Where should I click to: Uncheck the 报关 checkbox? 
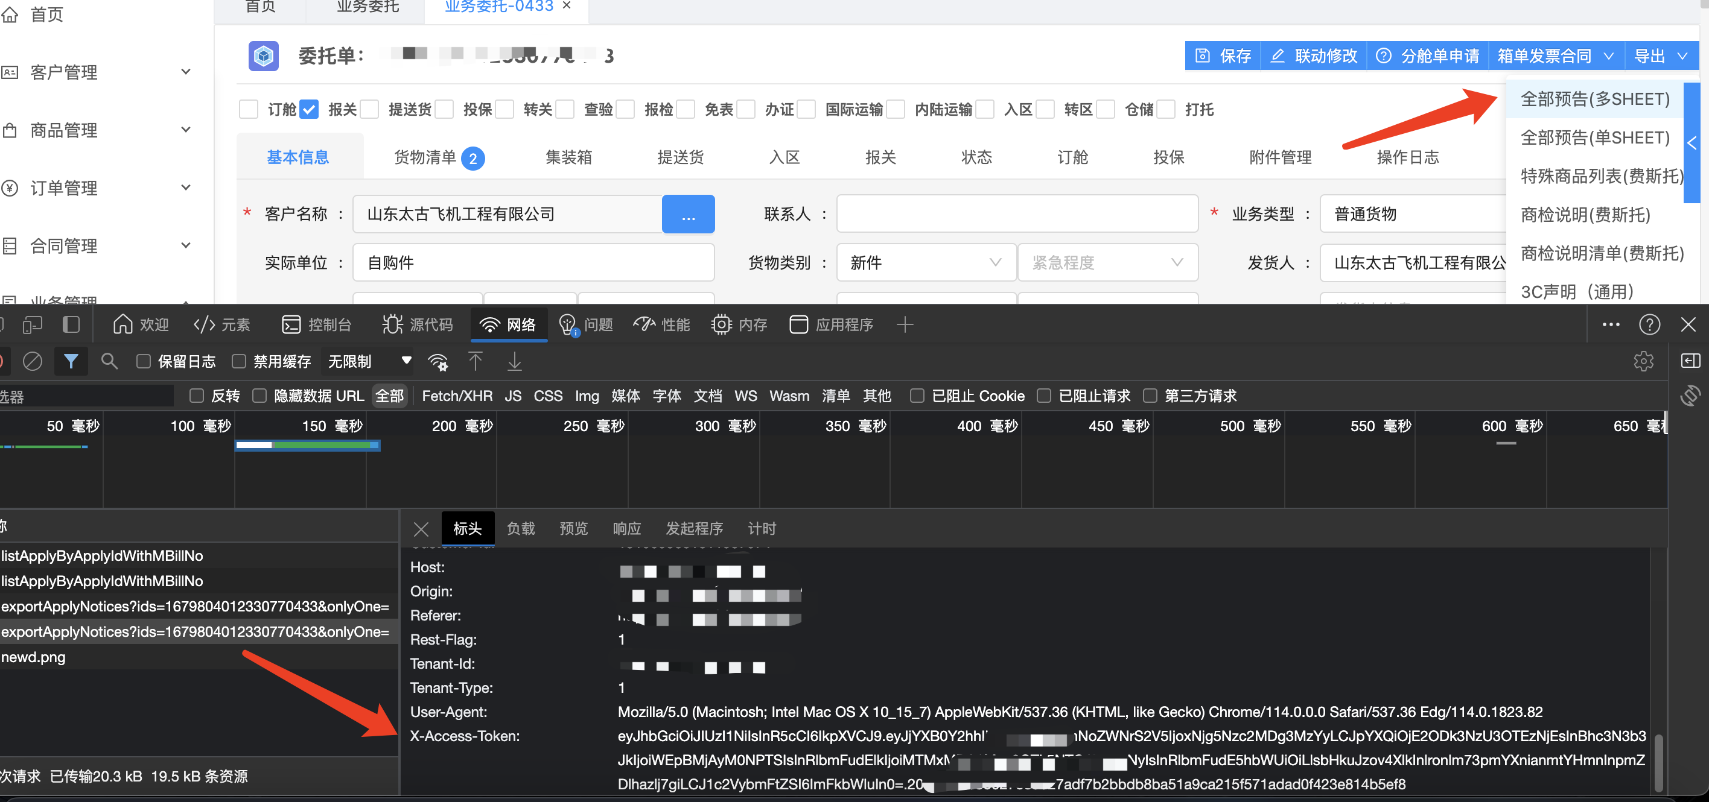[308, 109]
